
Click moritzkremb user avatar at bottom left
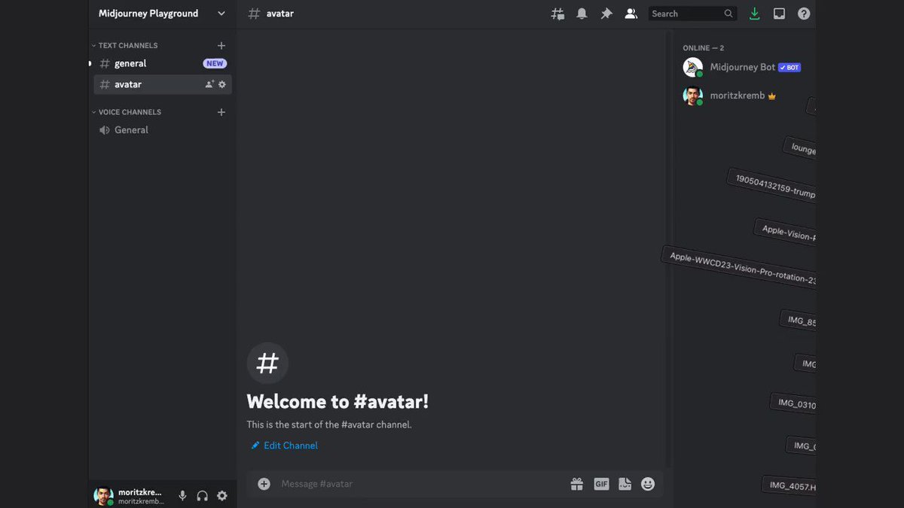click(103, 496)
